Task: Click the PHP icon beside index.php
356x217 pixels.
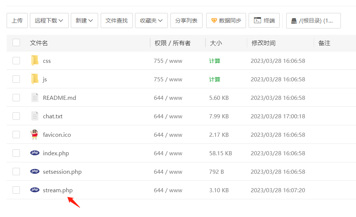Action: coord(35,153)
